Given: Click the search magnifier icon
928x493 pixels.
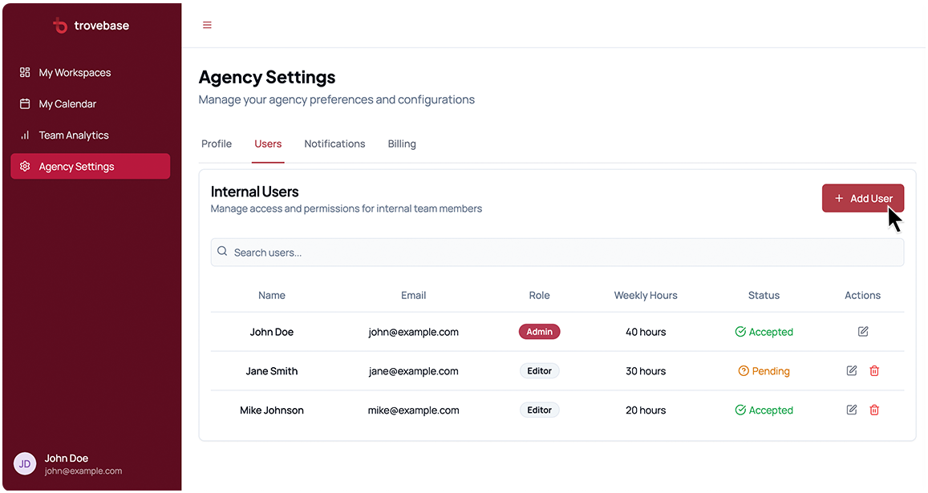Looking at the screenshot, I should 222,251.
